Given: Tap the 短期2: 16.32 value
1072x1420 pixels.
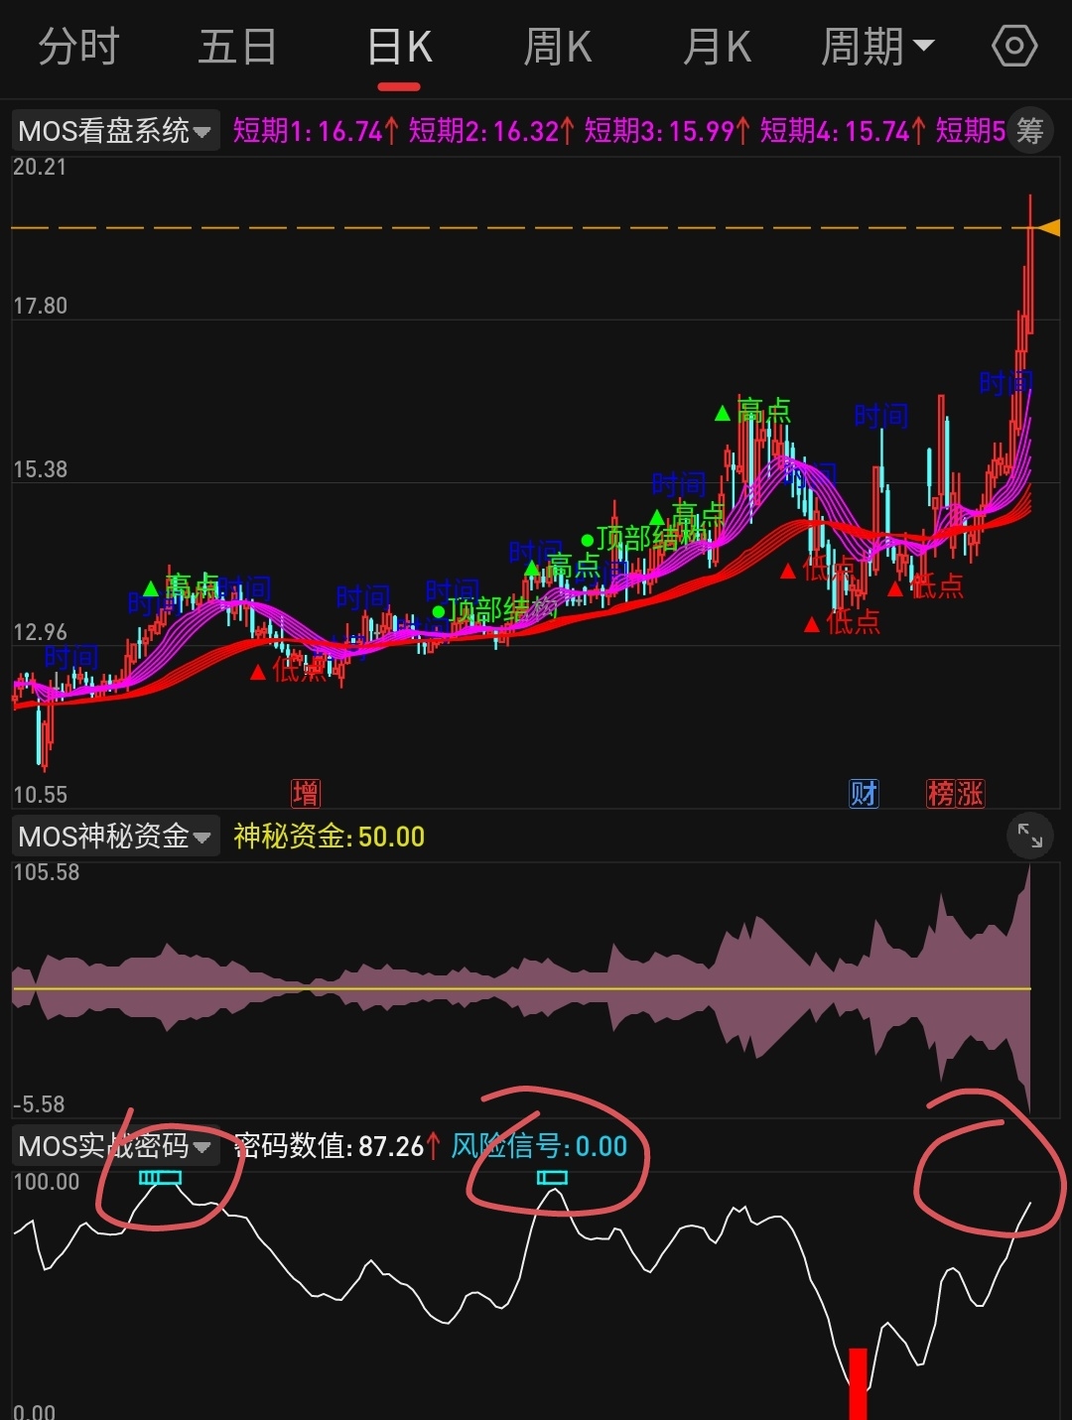Looking at the screenshot, I should 491,131.
